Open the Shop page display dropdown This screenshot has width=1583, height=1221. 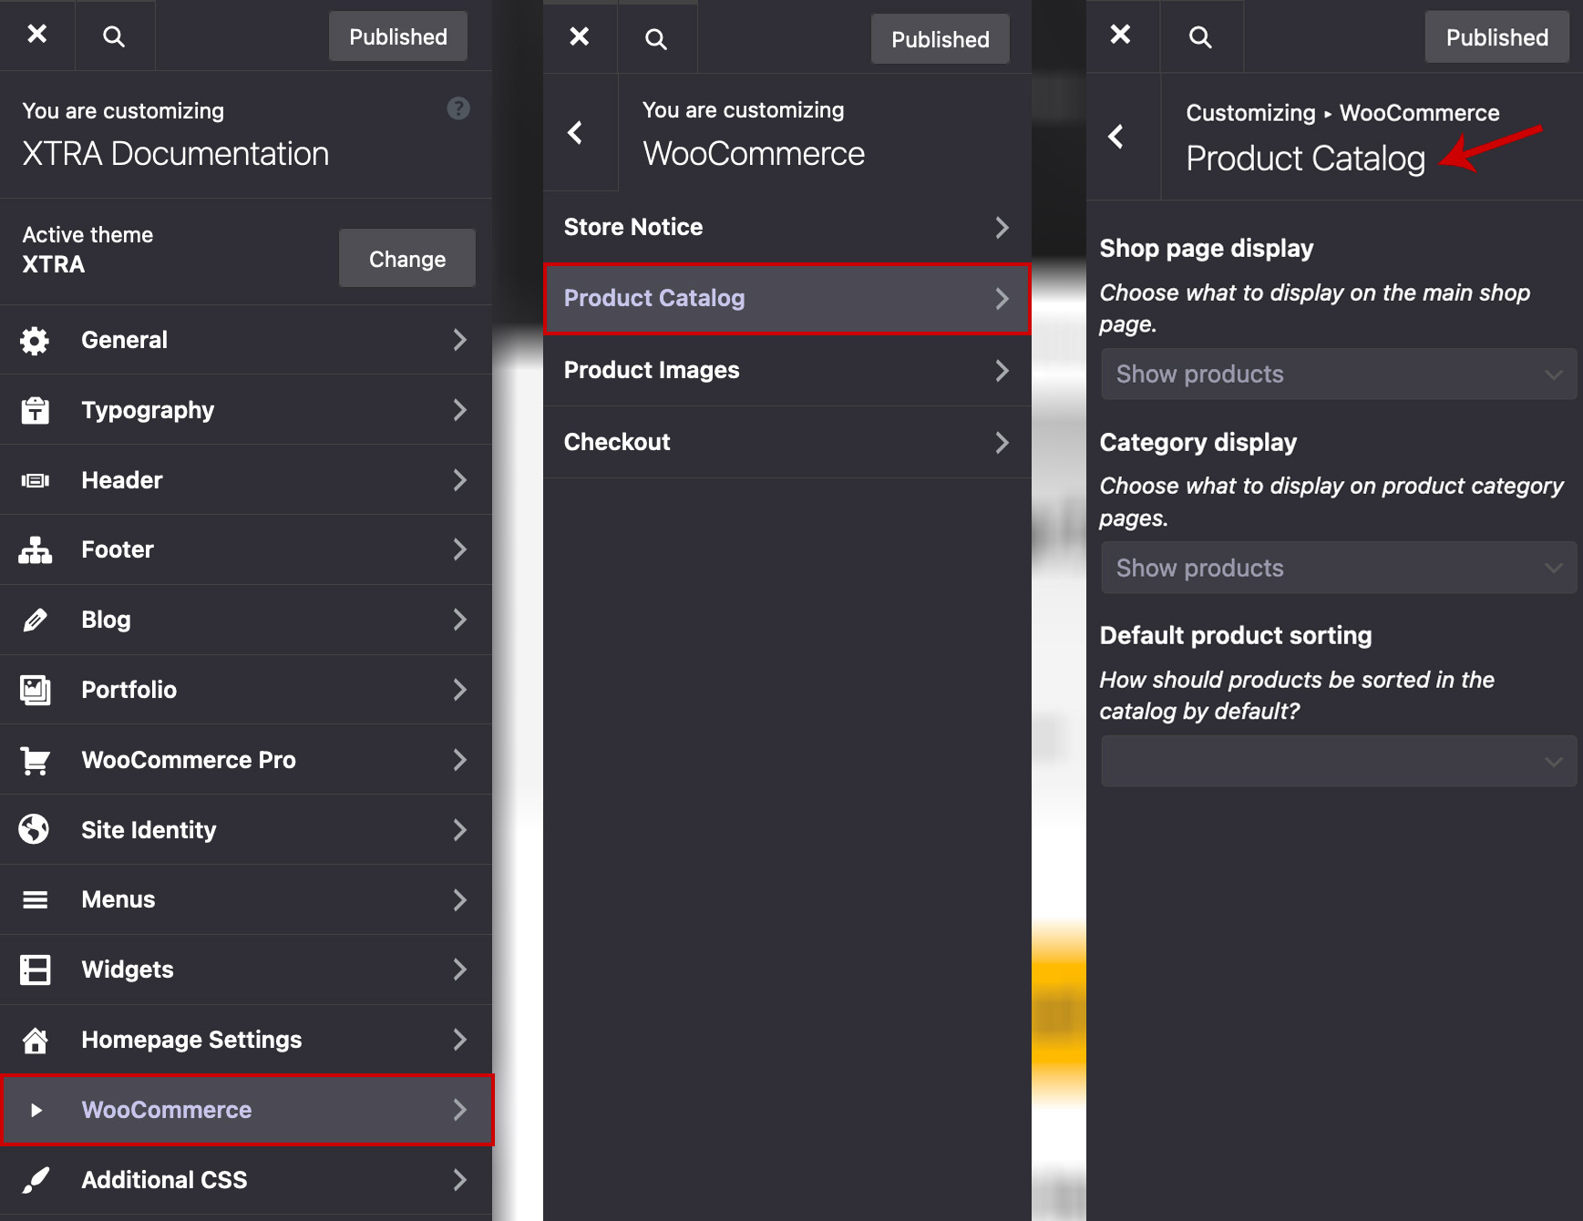tap(1338, 375)
